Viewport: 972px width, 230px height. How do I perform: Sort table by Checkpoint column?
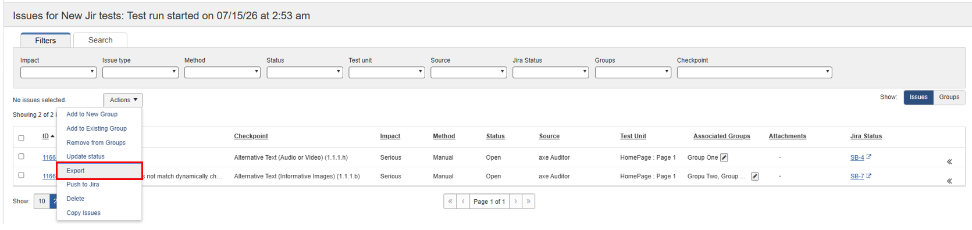click(x=251, y=136)
